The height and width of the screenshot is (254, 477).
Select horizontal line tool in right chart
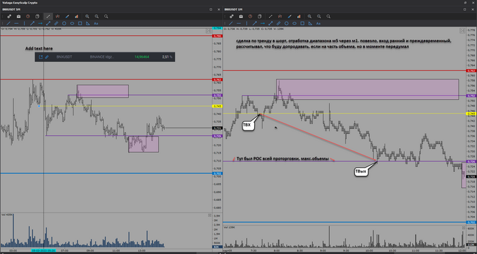click(238, 23)
